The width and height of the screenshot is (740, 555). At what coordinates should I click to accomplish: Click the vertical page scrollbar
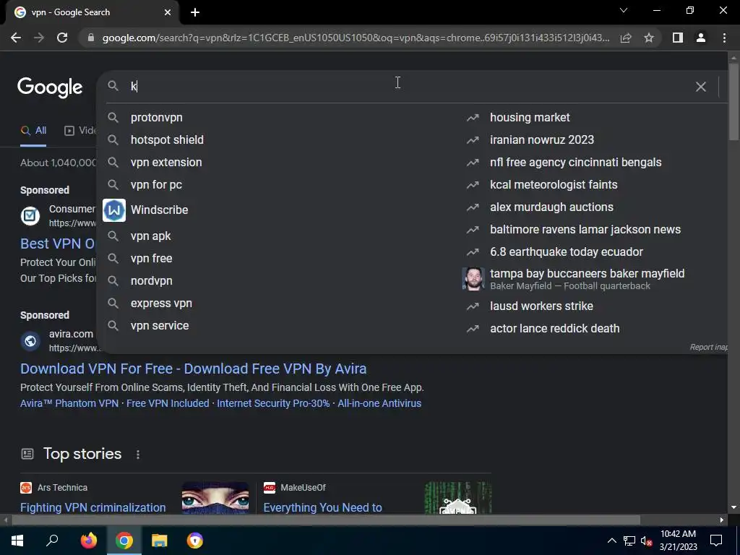(733, 101)
